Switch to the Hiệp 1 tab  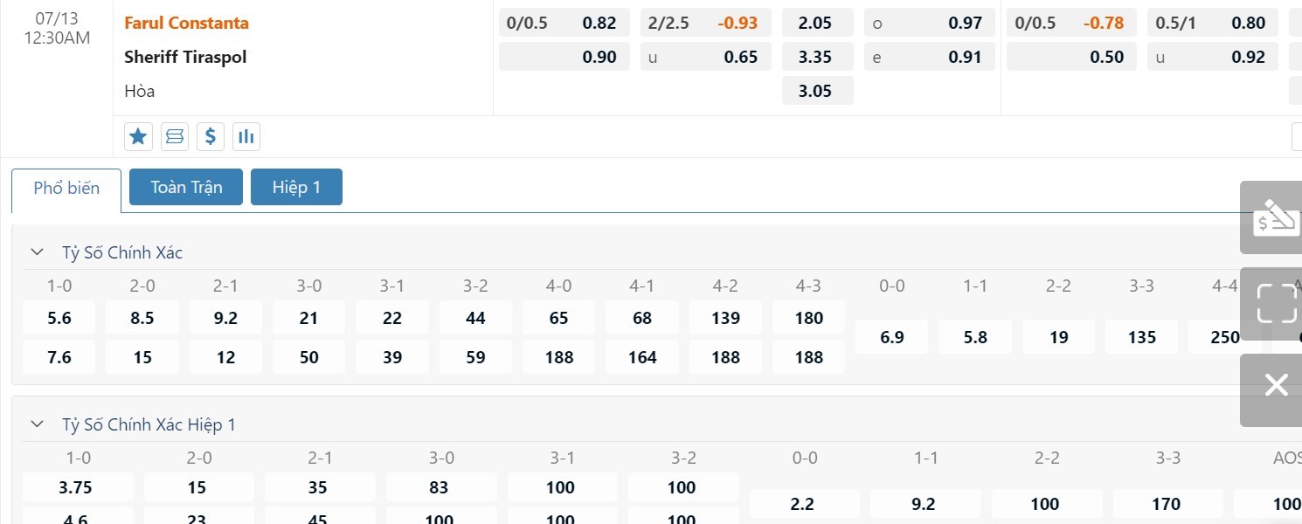point(296,187)
